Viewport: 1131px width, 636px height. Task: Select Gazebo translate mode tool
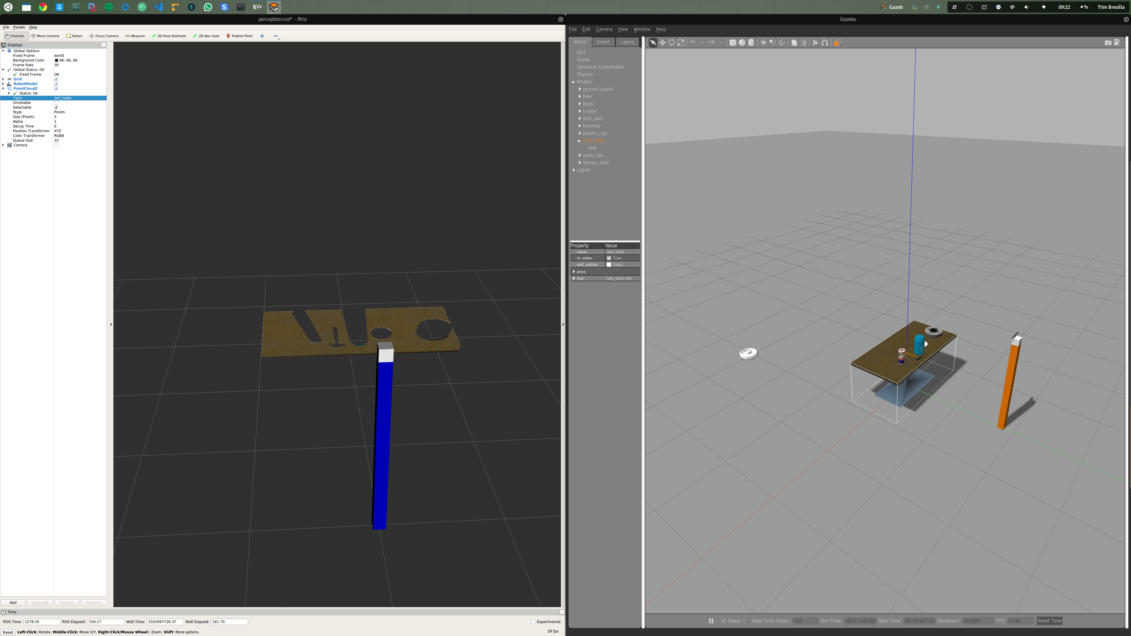tap(662, 43)
